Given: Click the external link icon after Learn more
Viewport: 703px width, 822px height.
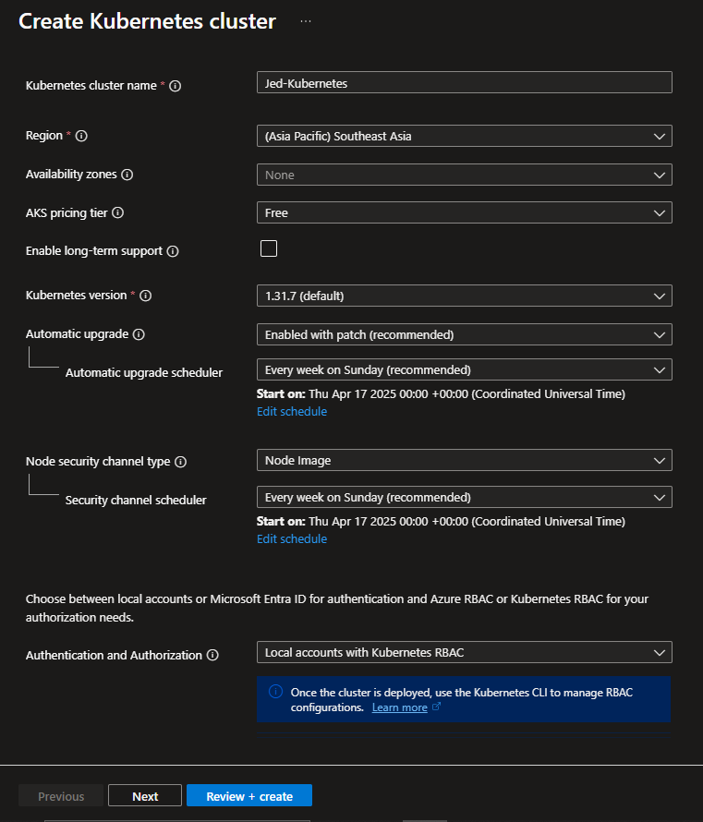Looking at the screenshot, I should 436,707.
